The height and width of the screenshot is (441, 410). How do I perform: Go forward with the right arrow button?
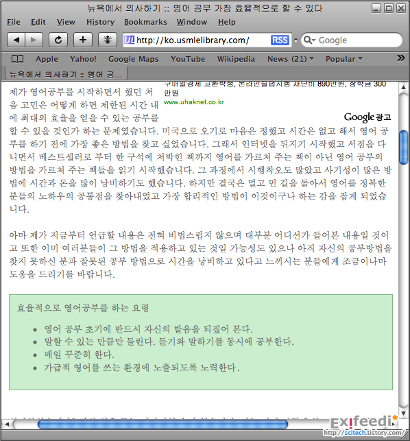click(x=34, y=40)
